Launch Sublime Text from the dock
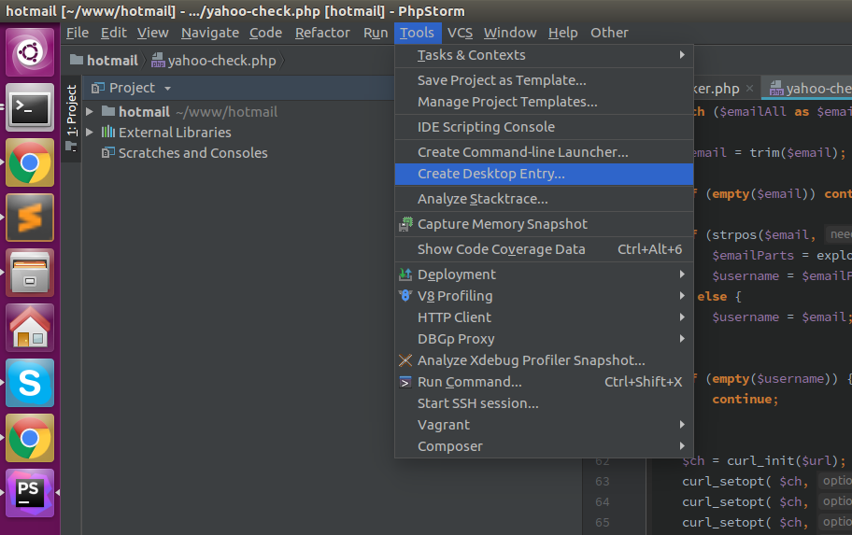The height and width of the screenshot is (535, 852). tap(30, 218)
